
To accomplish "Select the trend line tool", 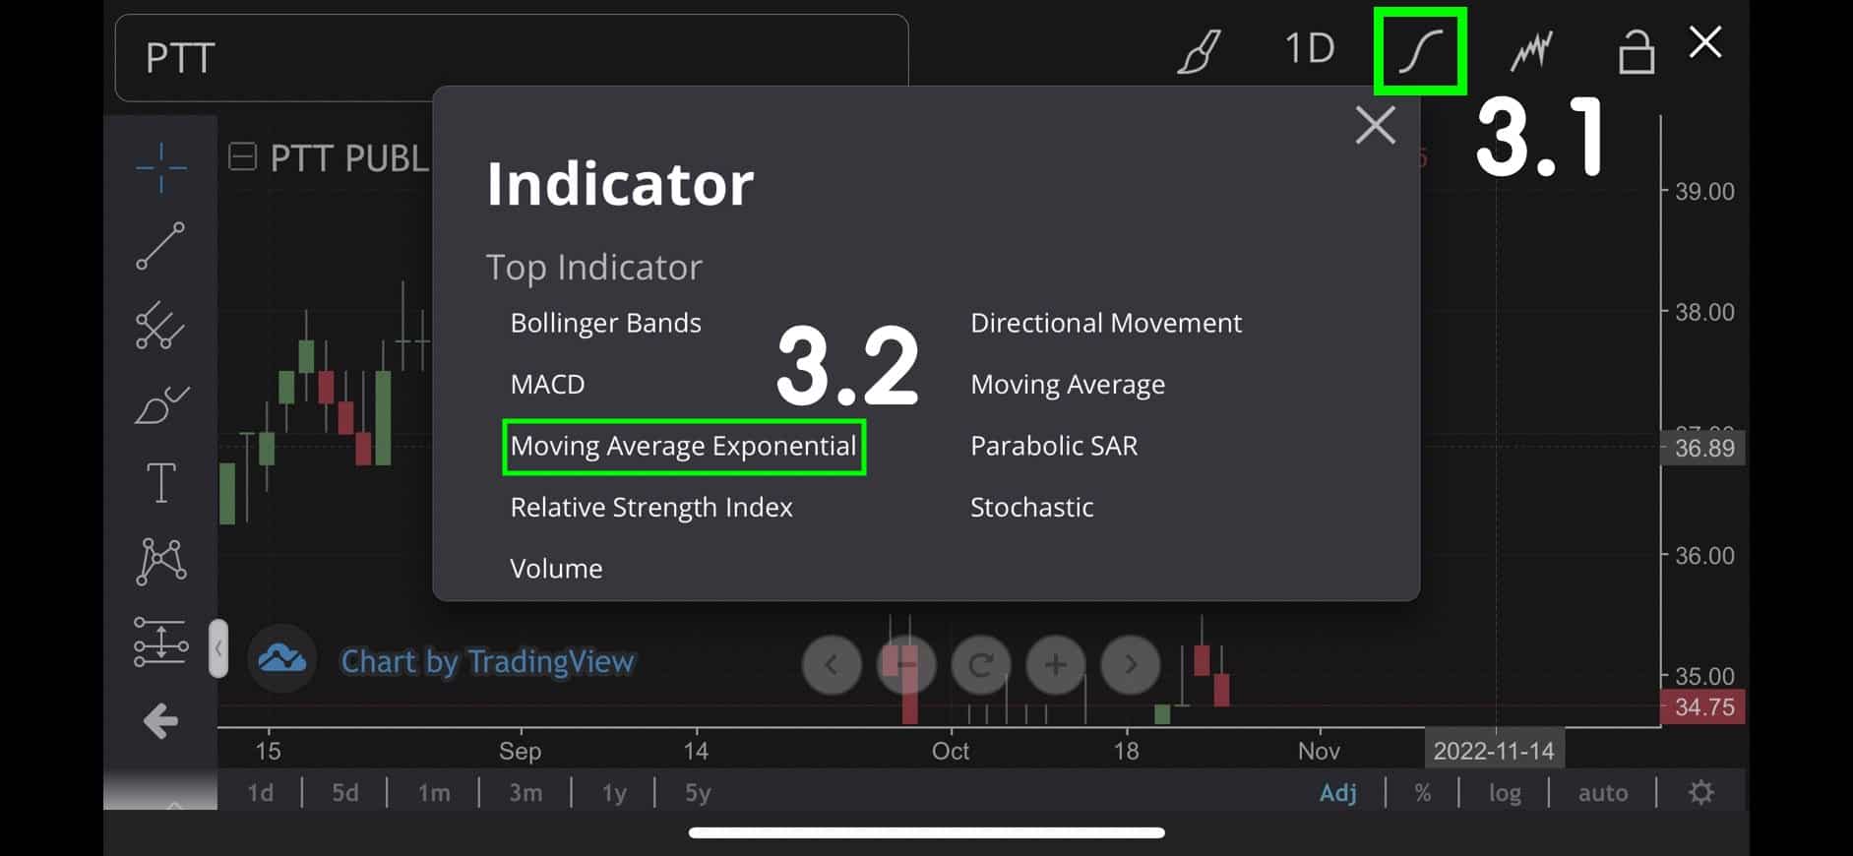I will [x=160, y=246].
